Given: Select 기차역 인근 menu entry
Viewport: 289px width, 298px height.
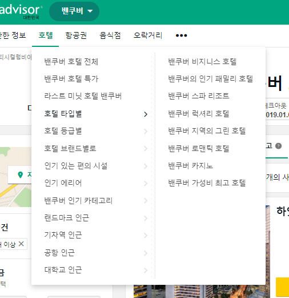Looking at the screenshot, I should (x=63, y=235).
